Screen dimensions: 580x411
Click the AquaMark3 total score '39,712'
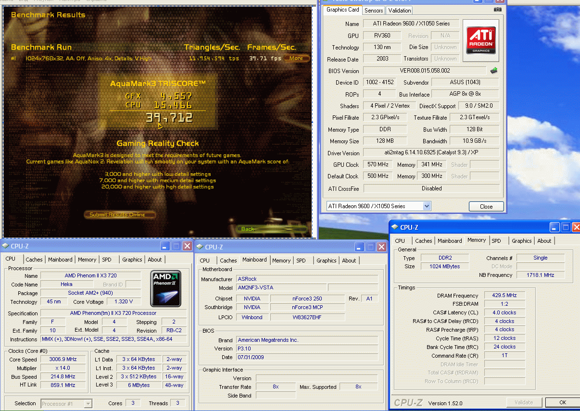(169, 118)
